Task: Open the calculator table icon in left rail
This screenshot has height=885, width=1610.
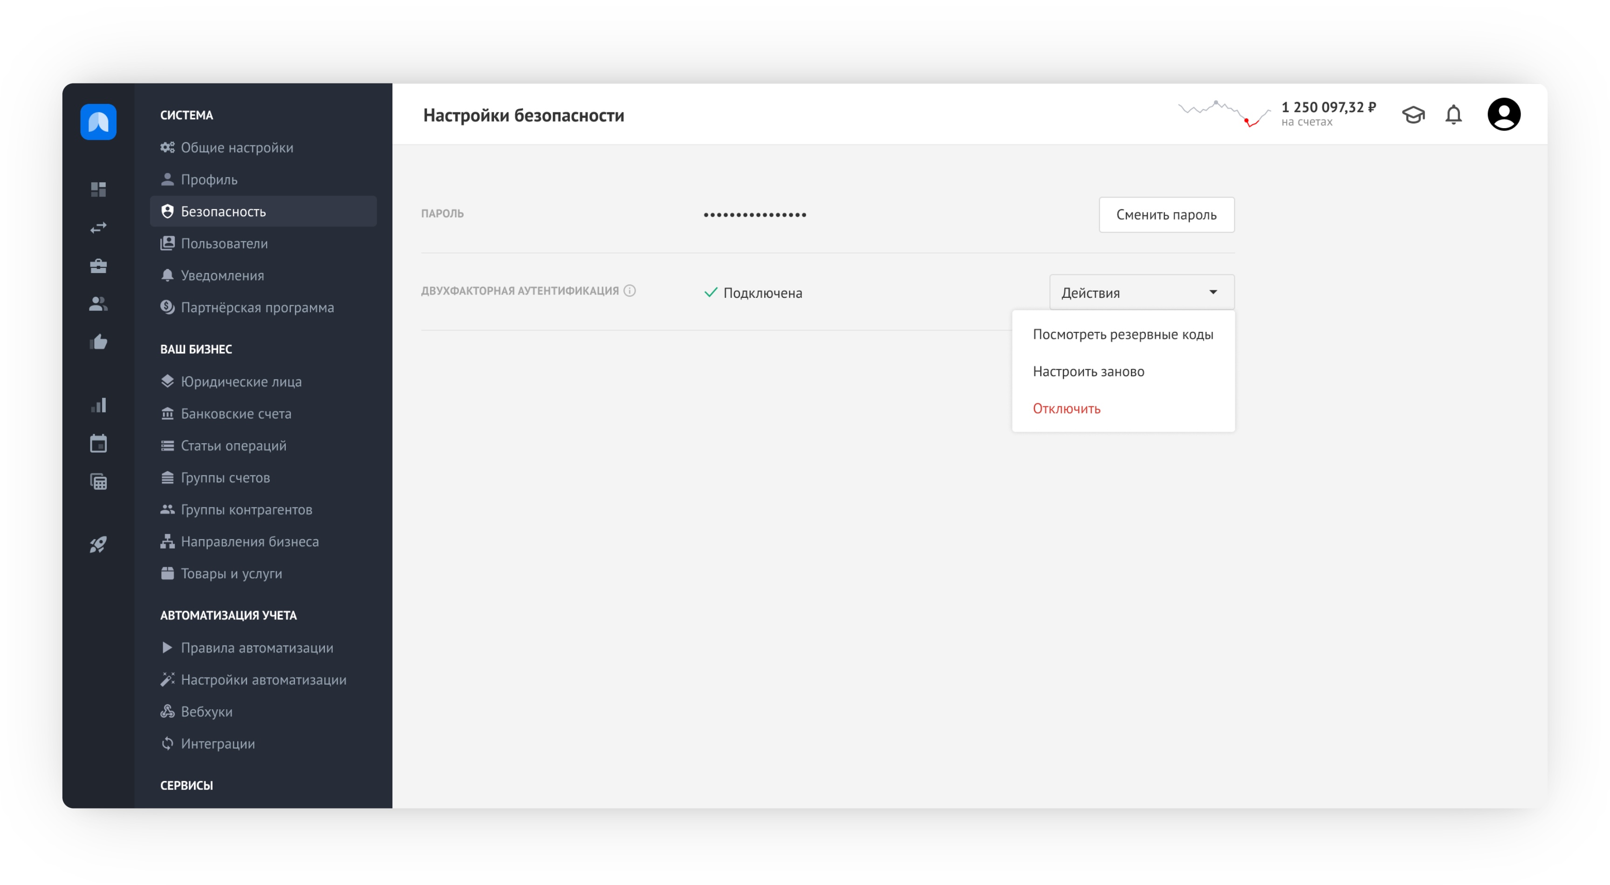Action: click(98, 482)
